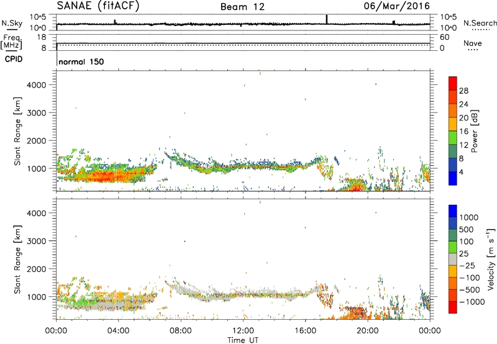Screen dimensions: 497x344
Task: Click the -500 label on velocity colorbar
Action: tap(470, 290)
